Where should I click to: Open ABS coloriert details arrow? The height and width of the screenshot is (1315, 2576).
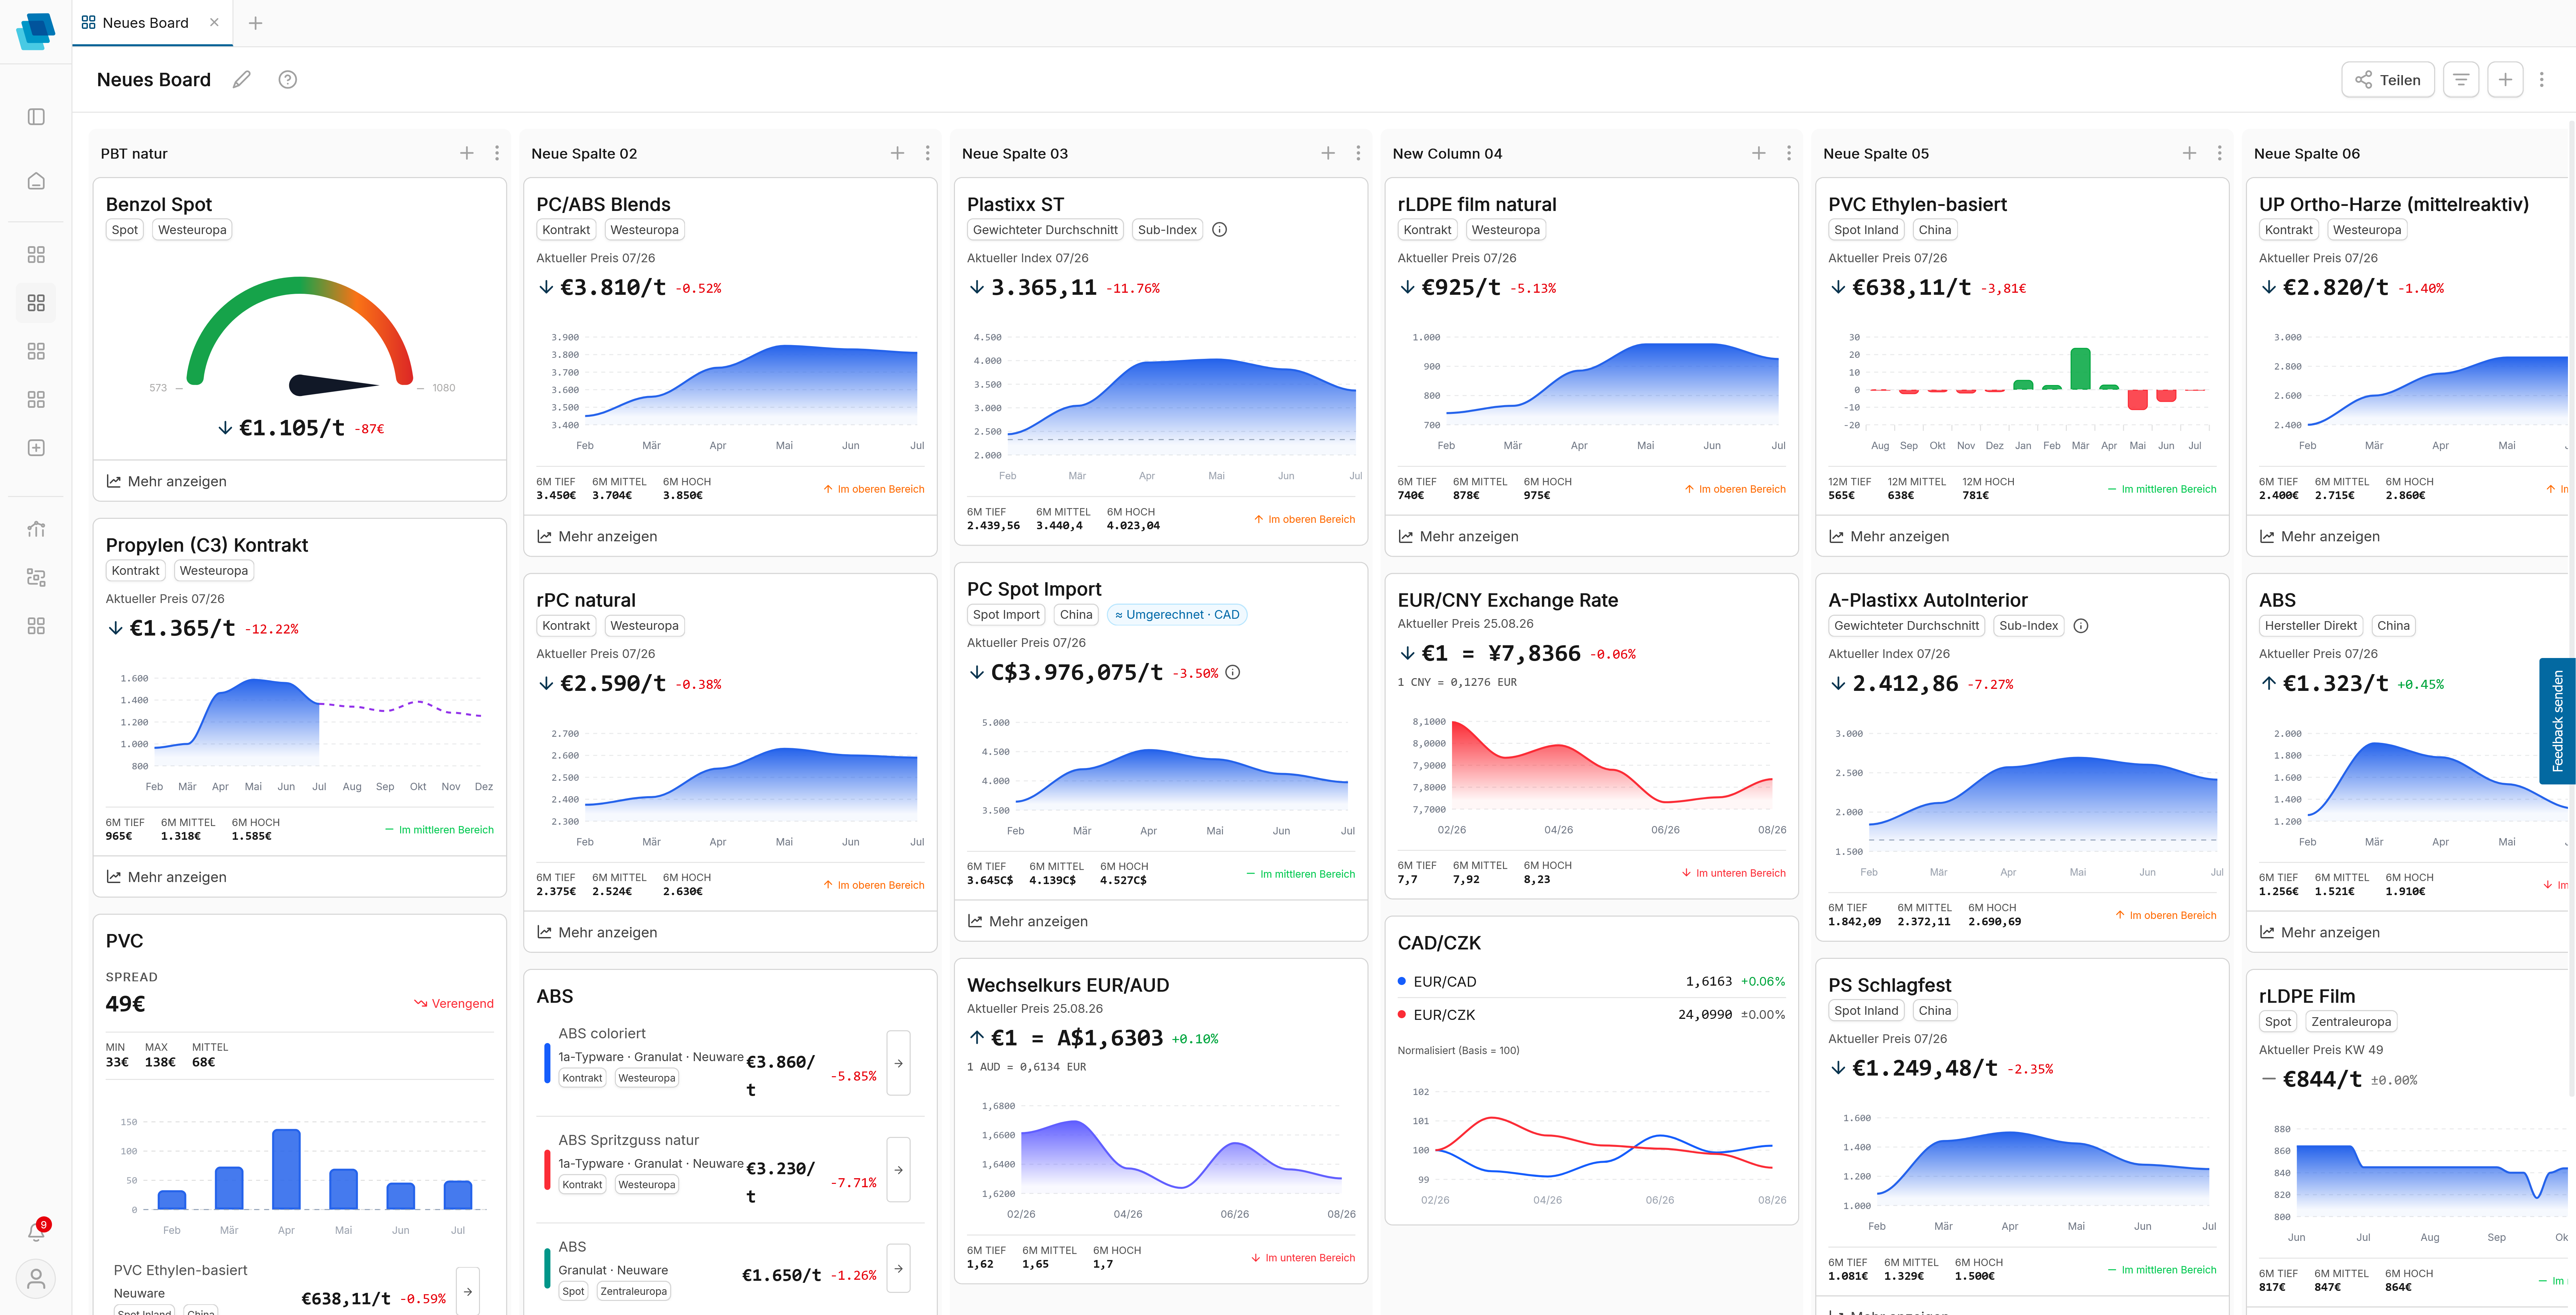click(898, 1063)
